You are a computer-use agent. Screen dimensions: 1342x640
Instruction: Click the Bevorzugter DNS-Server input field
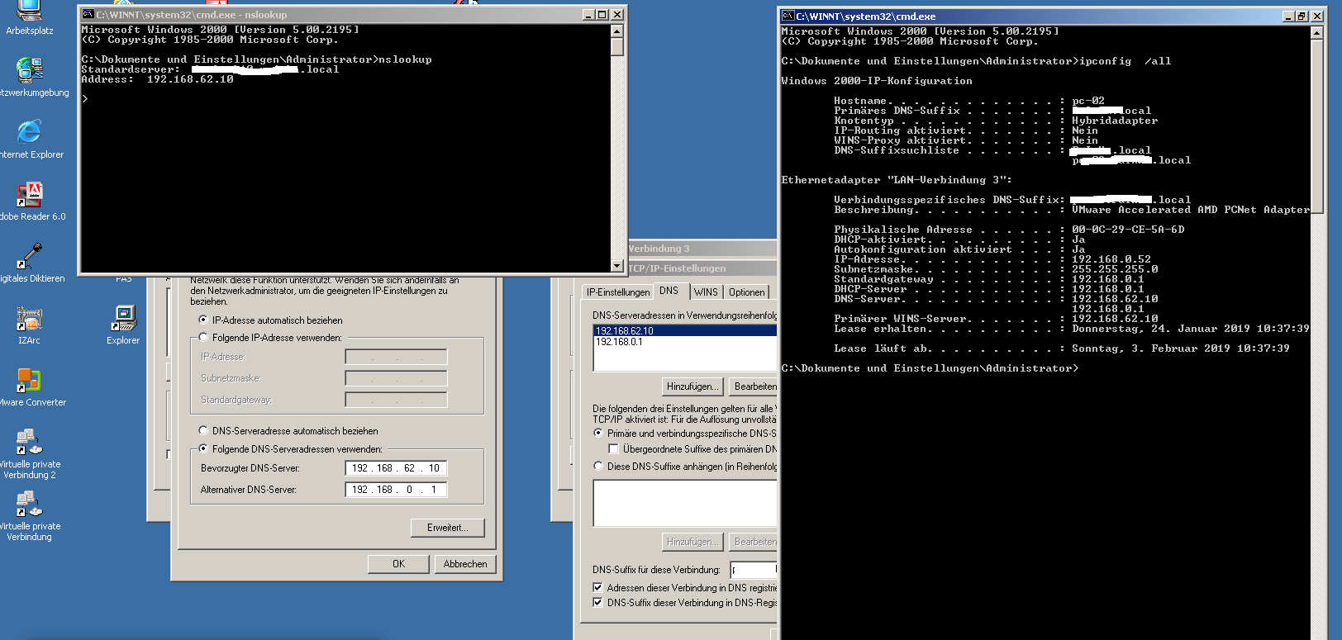coord(396,468)
